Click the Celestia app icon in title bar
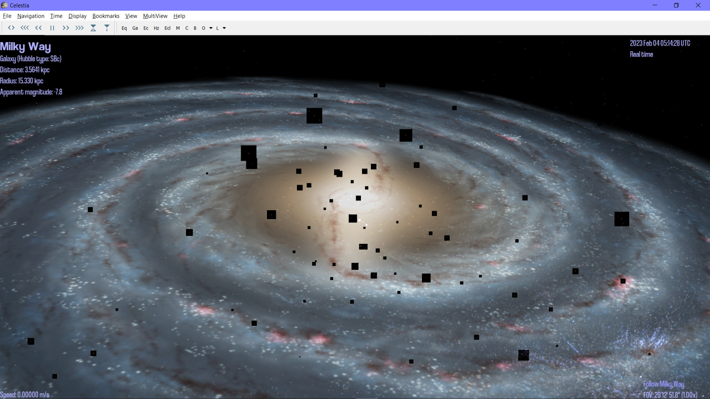 click(4, 5)
